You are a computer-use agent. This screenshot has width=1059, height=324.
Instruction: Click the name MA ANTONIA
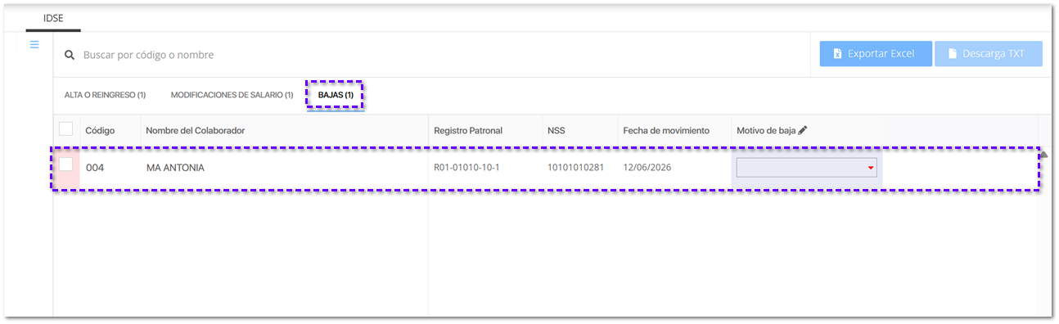(175, 168)
